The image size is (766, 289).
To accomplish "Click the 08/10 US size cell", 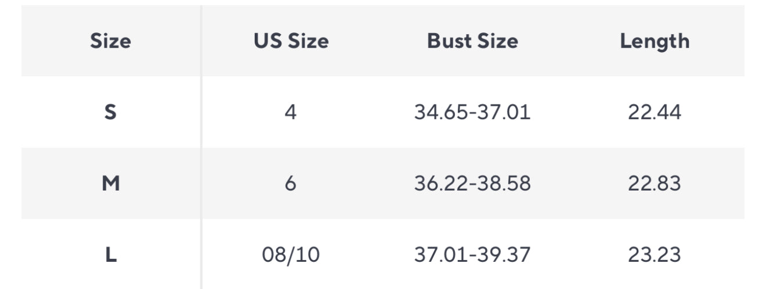I will pos(291,255).
